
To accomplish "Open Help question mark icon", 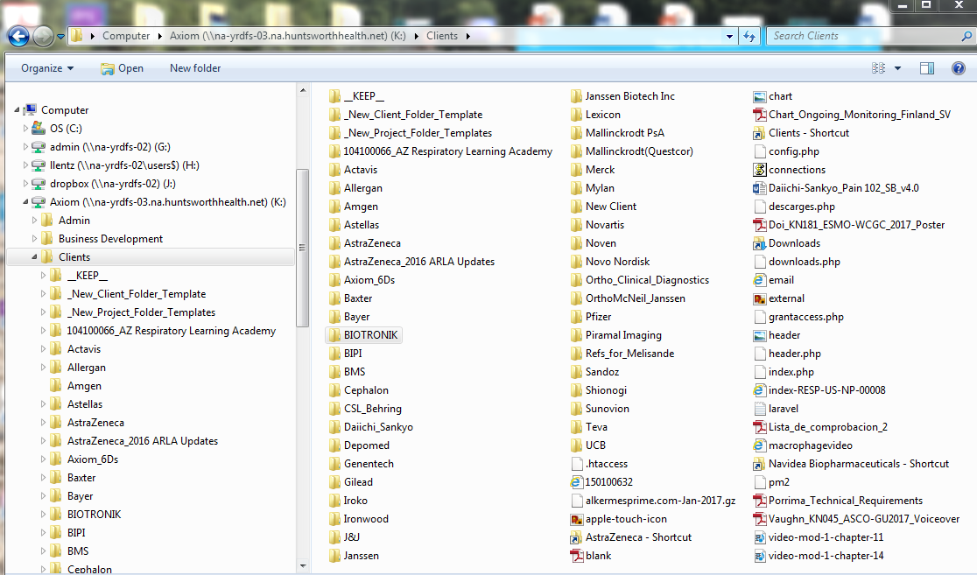I will click(x=959, y=68).
